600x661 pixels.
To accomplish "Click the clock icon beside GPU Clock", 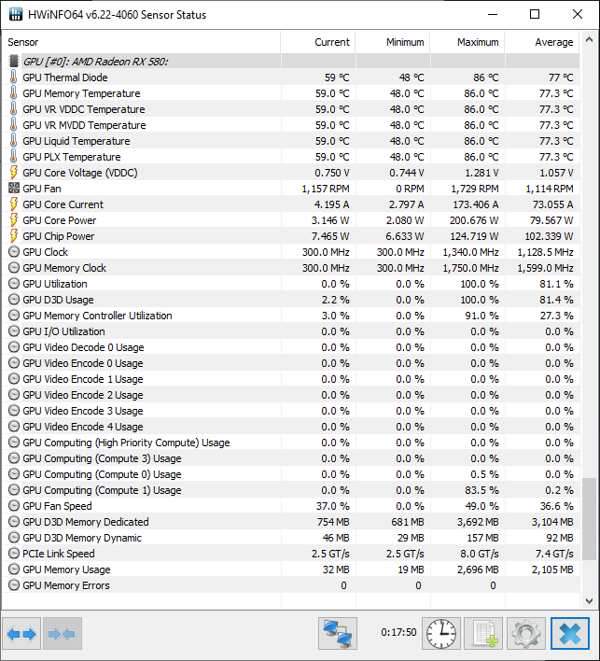I will [14, 252].
